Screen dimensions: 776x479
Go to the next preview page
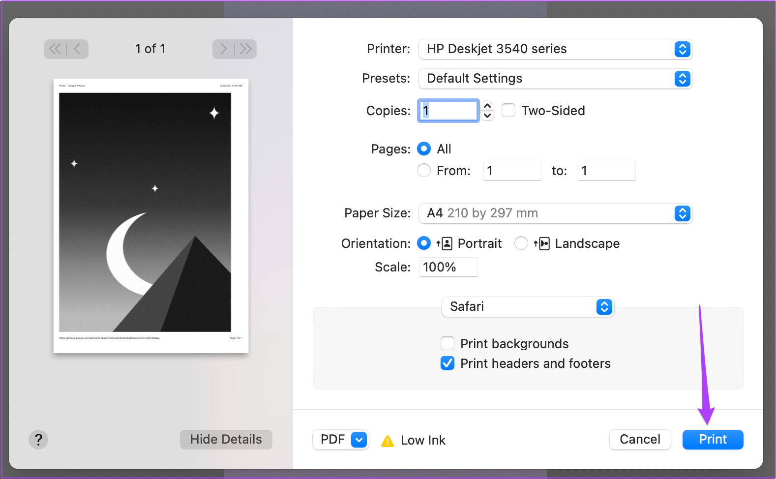(223, 49)
